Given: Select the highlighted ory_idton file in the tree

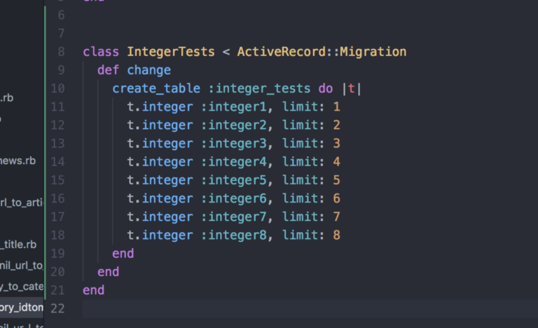Looking at the screenshot, I should click(x=22, y=308).
